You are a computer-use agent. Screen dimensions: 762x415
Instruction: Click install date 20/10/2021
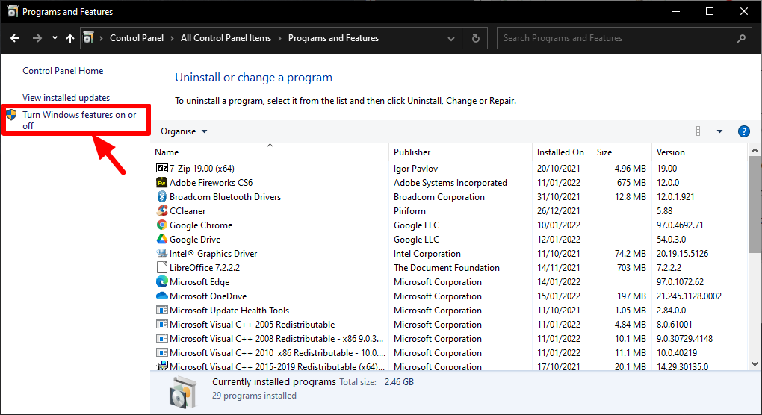tap(558, 169)
